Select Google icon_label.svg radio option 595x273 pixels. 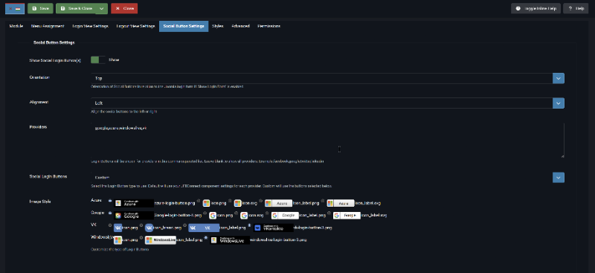point(329,213)
